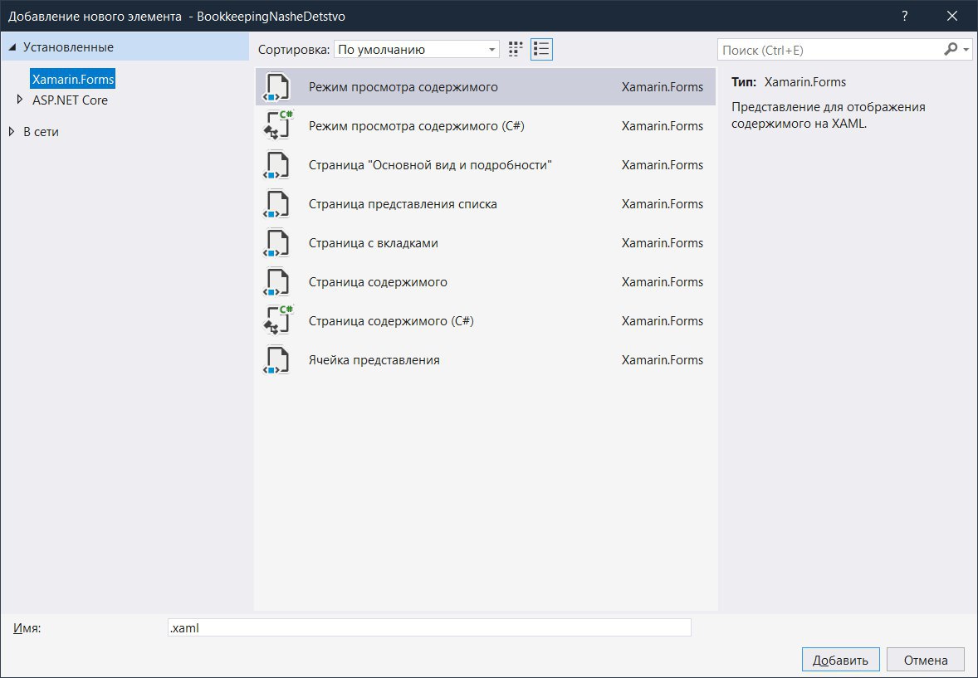Click XAML icon of 'Страница содержимого' template
Screen dimensions: 978x678
coord(276,282)
